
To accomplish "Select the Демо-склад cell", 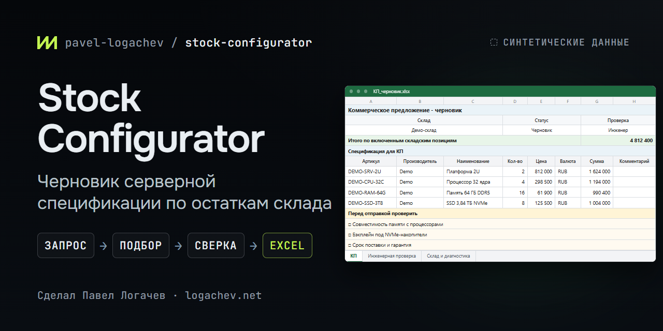I will tap(424, 130).
